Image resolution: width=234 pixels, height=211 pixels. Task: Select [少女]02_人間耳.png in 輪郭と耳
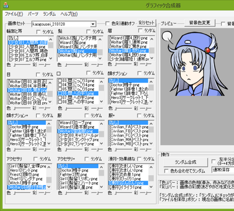tap(27, 47)
